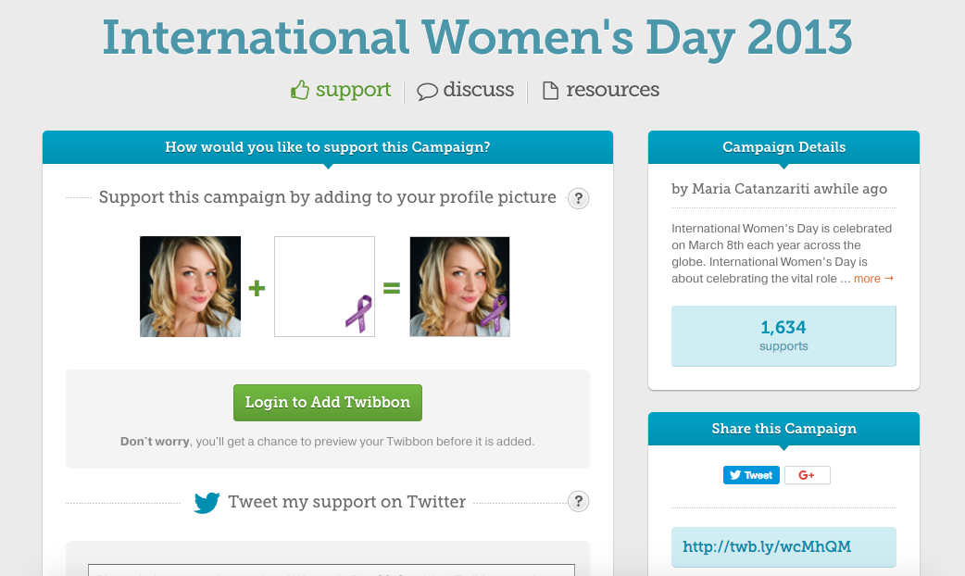Viewport: 965px width, 576px height.
Task: Click the green equals sign icon
Action: pyautogui.click(x=392, y=288)
